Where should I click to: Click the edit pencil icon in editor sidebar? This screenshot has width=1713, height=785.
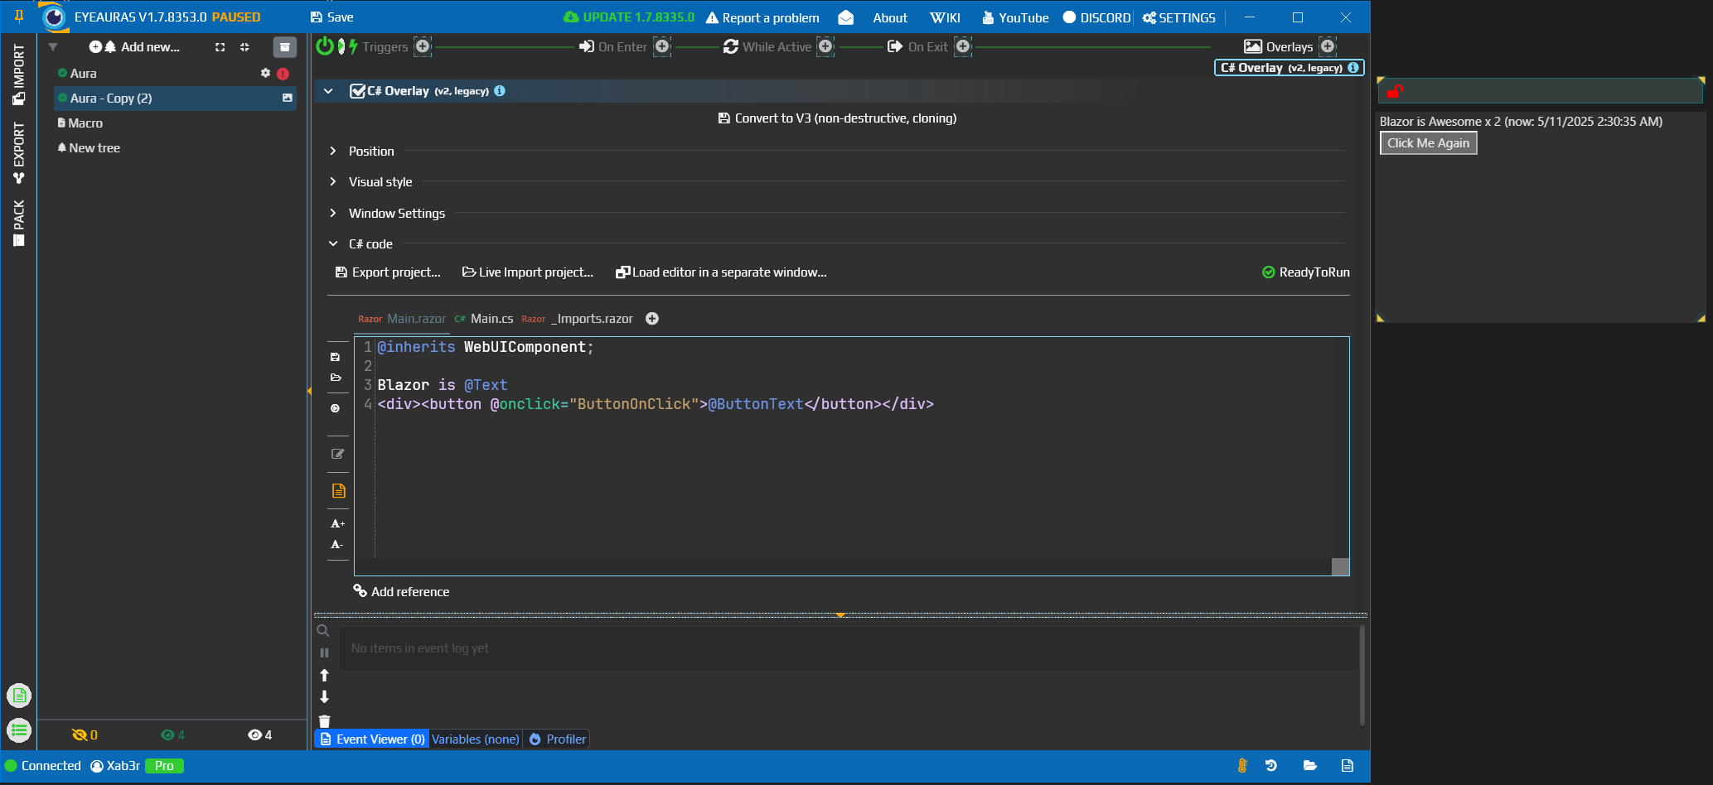coord(337,454)
